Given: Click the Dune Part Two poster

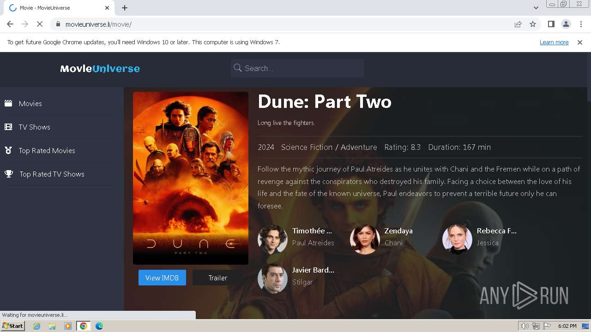Looking at the screenshot, I should [x=191, y=178].
